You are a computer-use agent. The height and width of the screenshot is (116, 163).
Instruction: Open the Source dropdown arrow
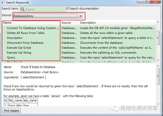pyautogui.click(x=80, y=16)
